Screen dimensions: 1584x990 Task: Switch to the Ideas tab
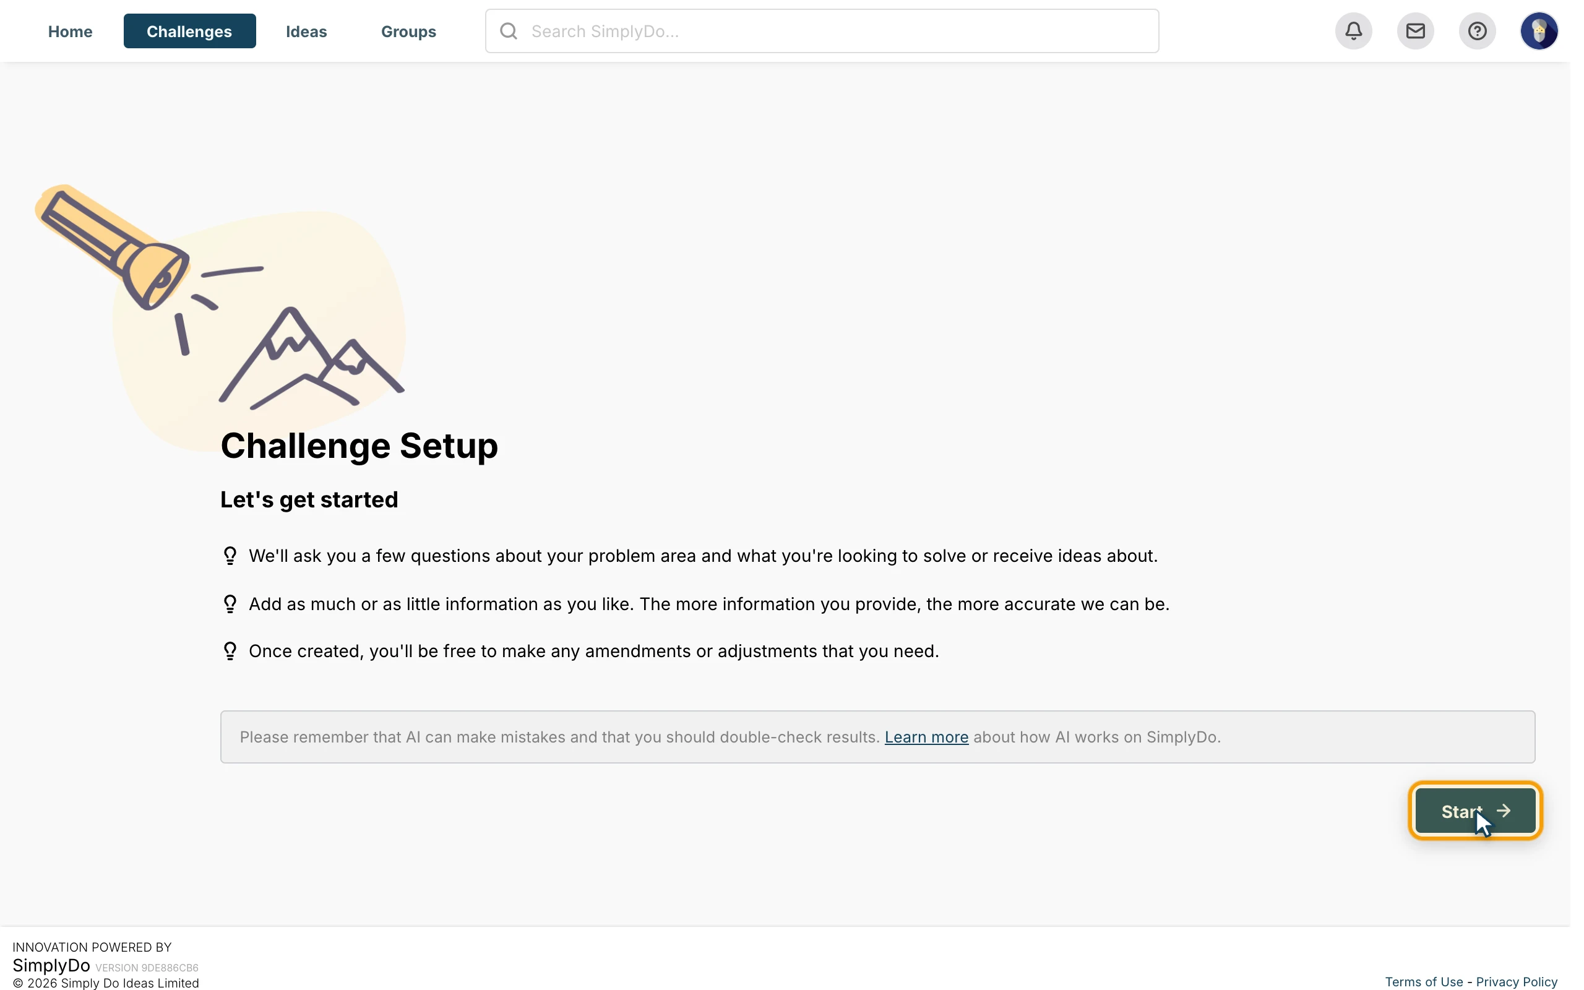306,32
